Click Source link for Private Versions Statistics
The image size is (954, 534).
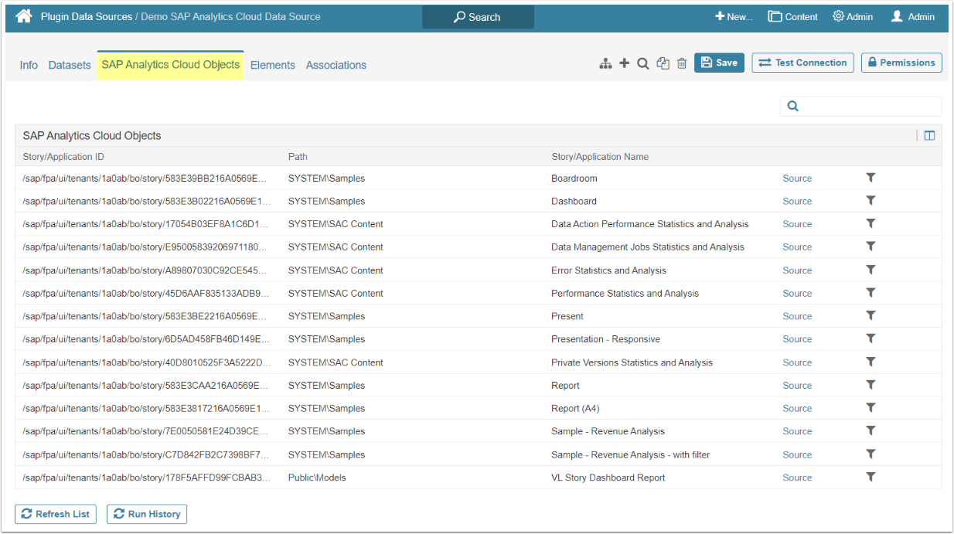point(797,362)
